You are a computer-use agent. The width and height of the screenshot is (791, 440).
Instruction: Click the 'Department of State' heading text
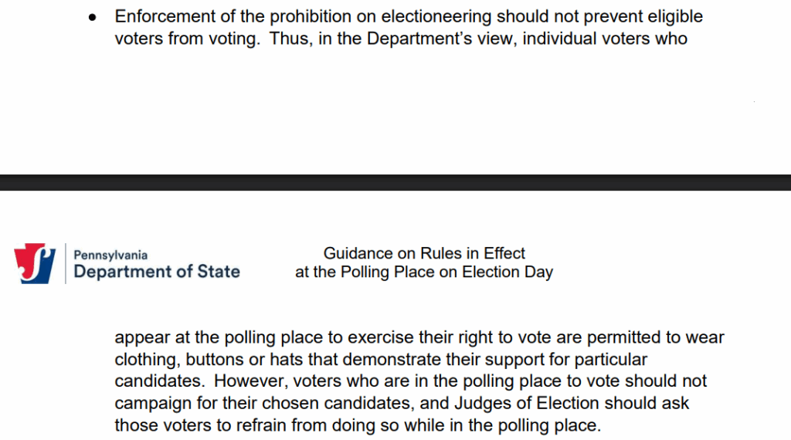pyautogui.click(x=156, y=272)
